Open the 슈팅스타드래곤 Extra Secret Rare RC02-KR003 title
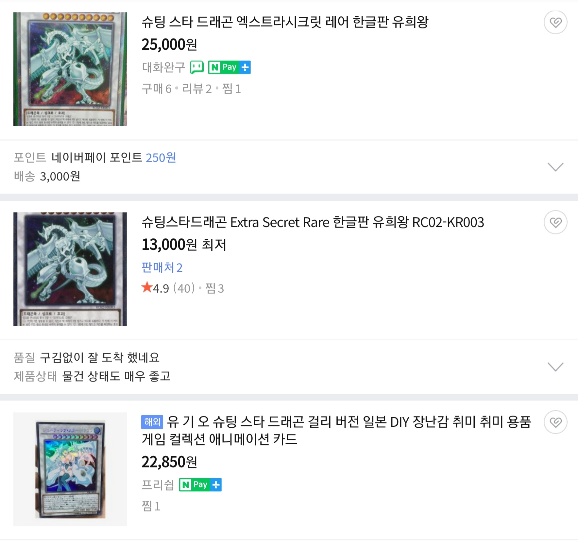Viewport: 578px width, 547px height. tap(313, 222)
